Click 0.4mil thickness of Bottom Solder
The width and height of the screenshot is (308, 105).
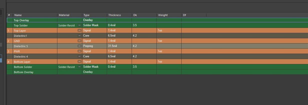(x=112, y=67)
